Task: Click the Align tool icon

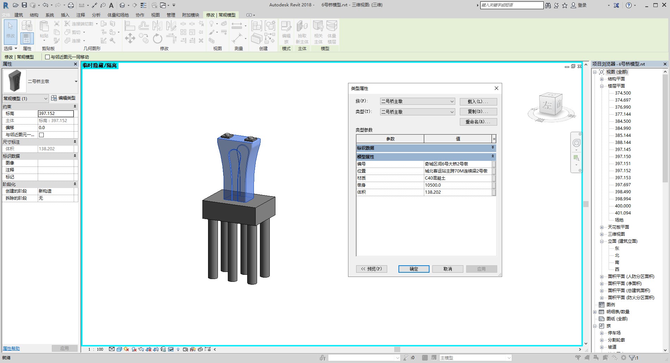Action: [129, 25]
